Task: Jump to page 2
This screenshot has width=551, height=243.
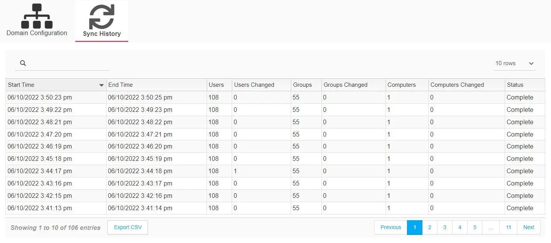Action: pos(430,228)
